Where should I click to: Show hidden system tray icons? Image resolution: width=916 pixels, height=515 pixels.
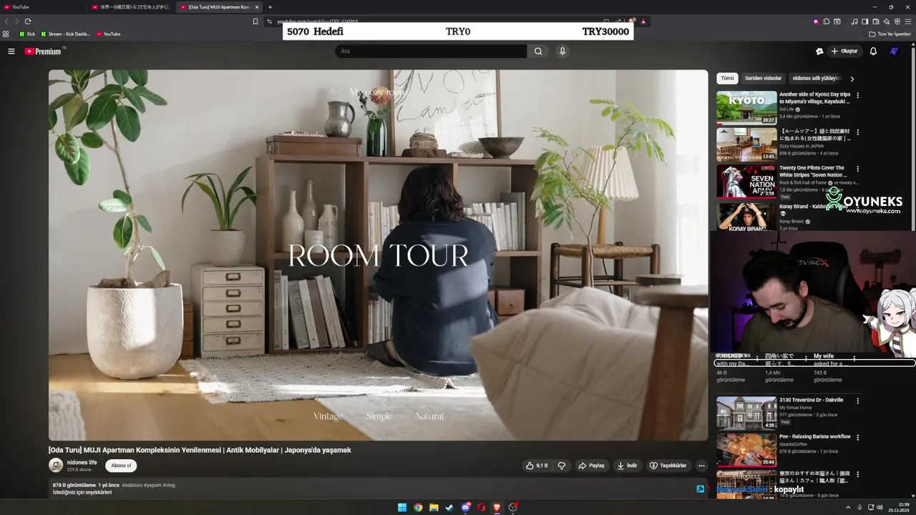tap(849, 507)
